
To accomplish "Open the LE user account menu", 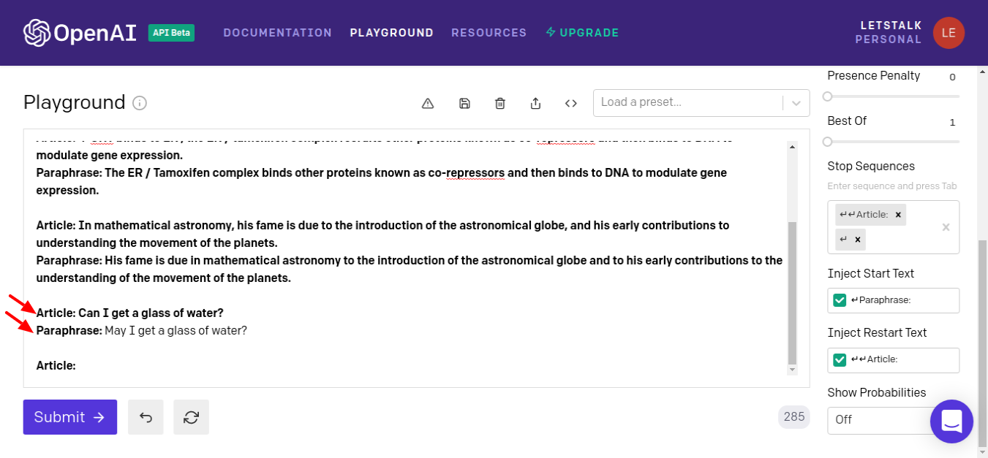I will pos(949,33).
